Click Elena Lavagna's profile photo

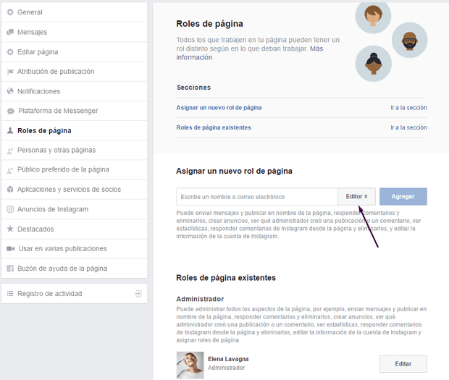pos(190,365)
